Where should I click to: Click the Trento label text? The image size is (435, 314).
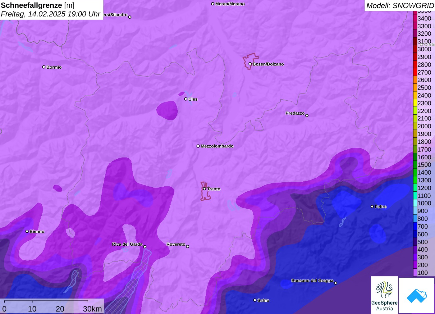point(214,189)
